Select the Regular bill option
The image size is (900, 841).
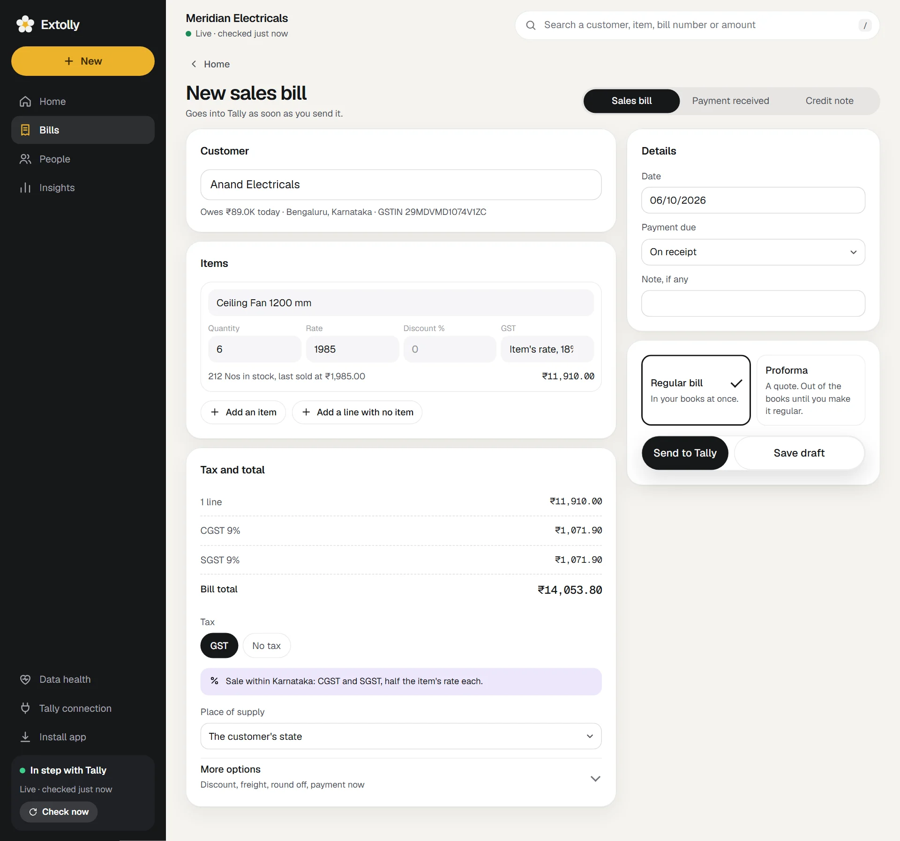(x=696, y=390)
